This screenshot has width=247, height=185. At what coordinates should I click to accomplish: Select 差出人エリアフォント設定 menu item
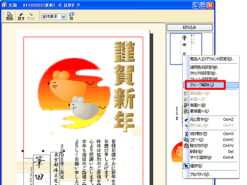(x=211, y=59)
